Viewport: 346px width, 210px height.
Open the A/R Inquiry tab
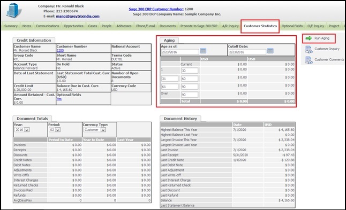tap(230, 26)
